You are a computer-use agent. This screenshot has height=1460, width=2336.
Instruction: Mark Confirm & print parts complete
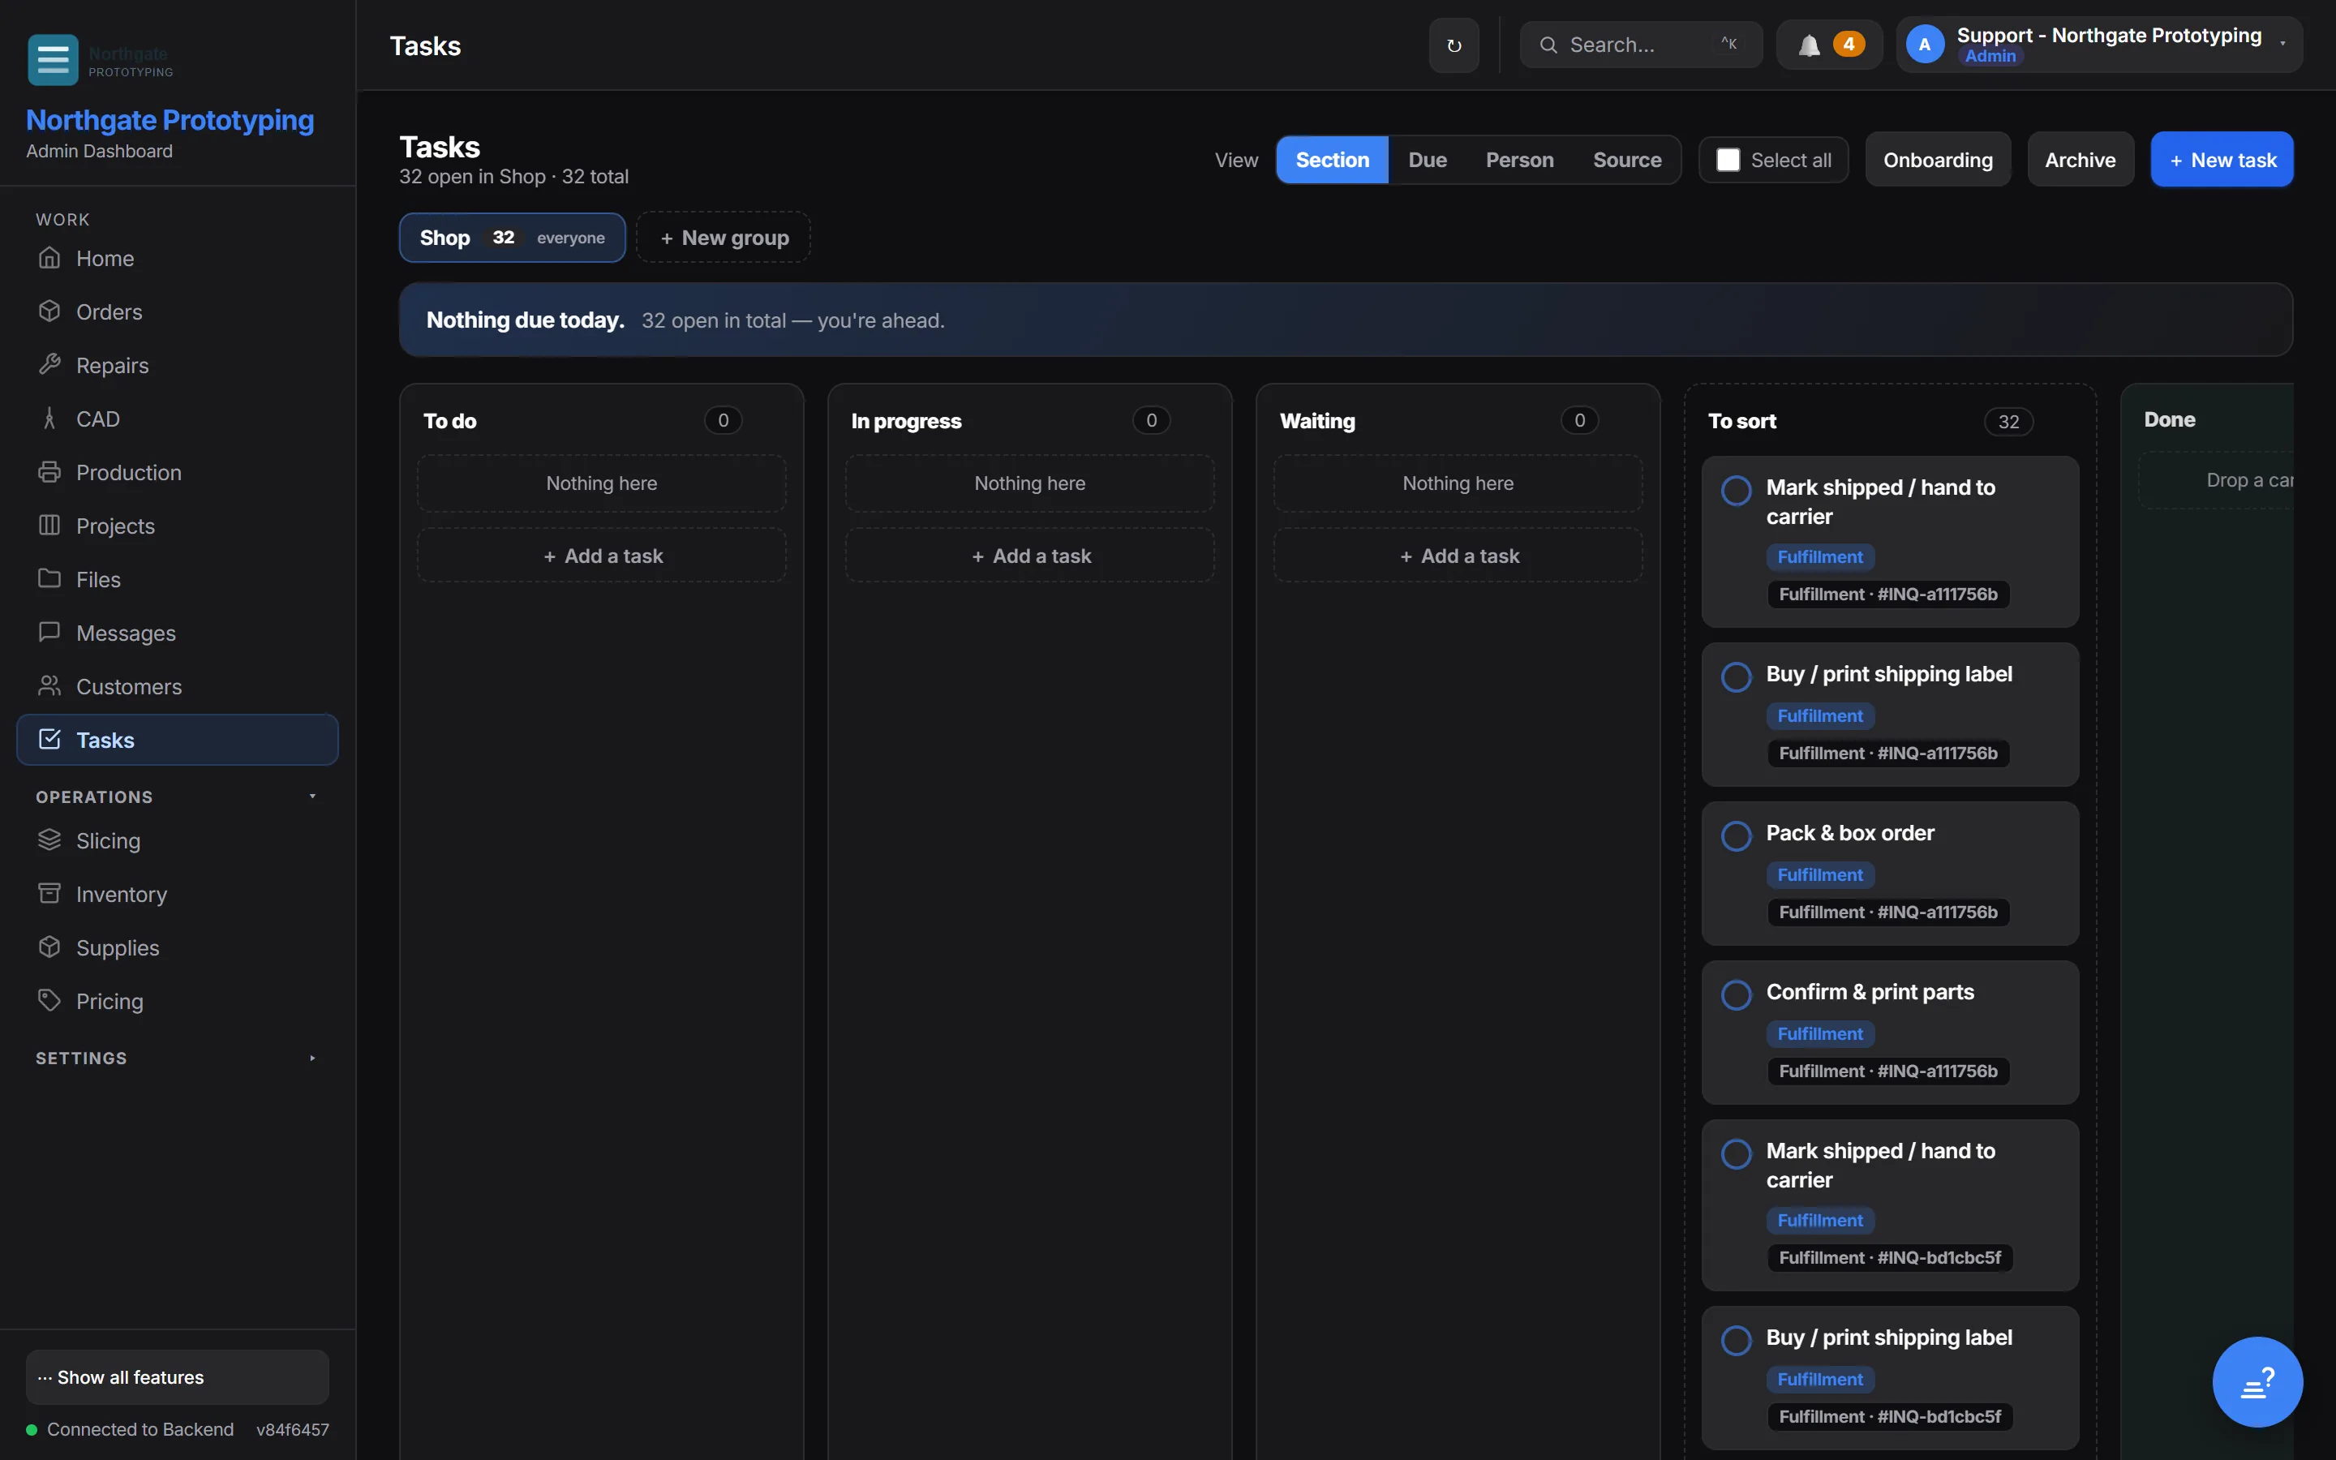(x=1736, y=994)
